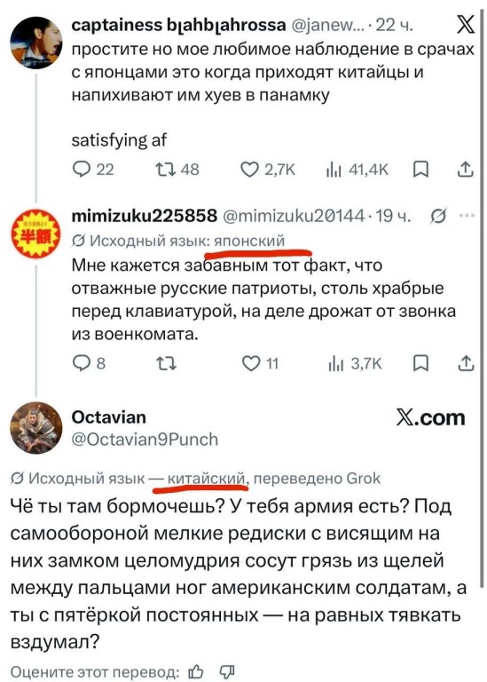Reply to captainess tweet with 22 comments

[92, 169]
